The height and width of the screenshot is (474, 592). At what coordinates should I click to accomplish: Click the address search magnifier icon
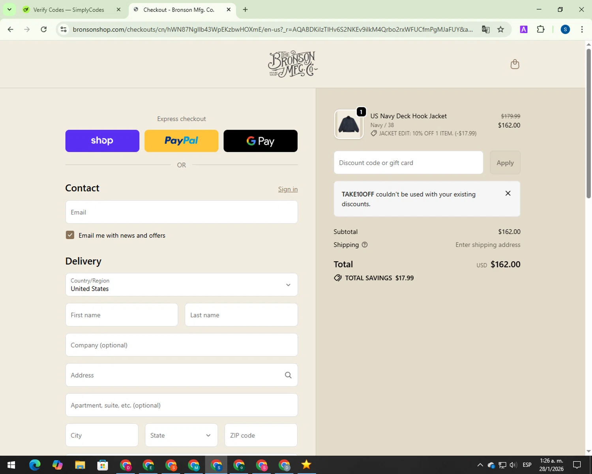288,375
